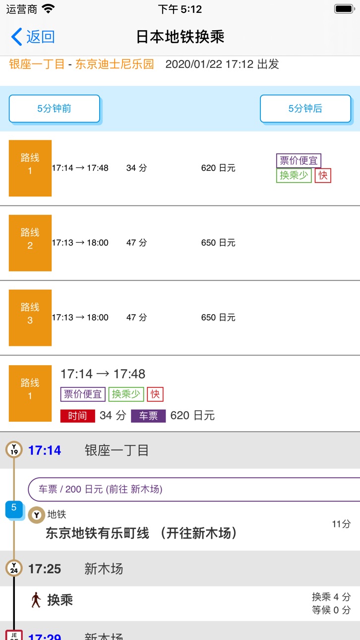The height and width of the screenshot is (640, 360).
Task: Tap the blue number 5 stops badge
Action: tap(14, 508)
